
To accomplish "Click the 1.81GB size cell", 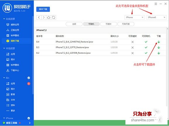I will click(114, 42).
